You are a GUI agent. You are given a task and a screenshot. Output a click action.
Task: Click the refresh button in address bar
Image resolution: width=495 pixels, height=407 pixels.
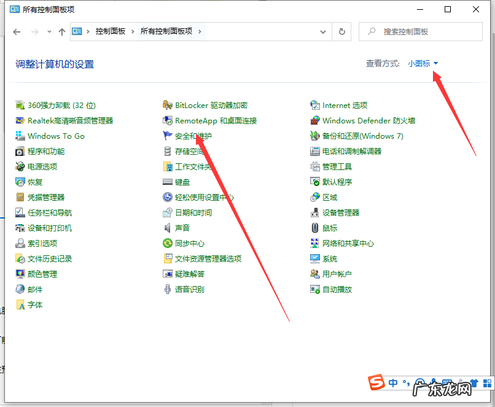tap(341, 31)
